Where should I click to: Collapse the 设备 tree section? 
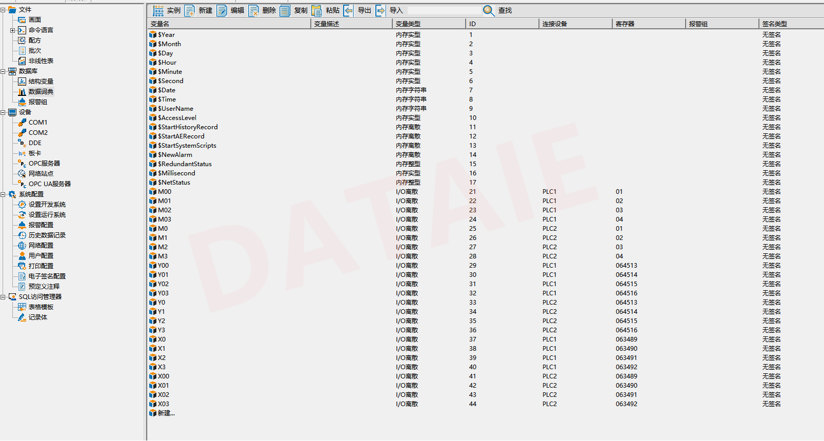[x=3, y=112]
